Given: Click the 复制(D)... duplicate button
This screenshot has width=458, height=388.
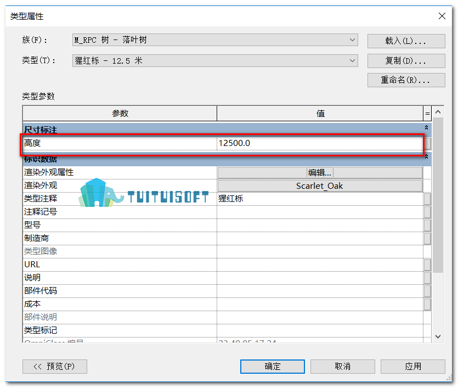Looking at the screenshot, I should (406, 61).
